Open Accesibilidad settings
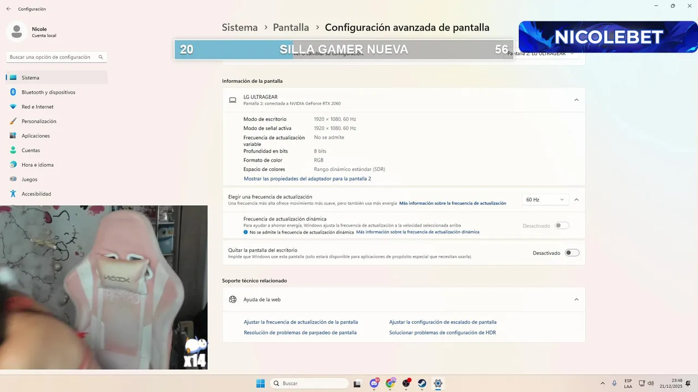The height and width of the screenshot is (392, 698). (x=57, y=194)
